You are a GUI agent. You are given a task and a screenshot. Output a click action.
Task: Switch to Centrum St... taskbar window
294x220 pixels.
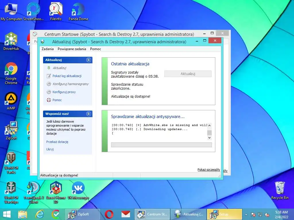click(152, 214)
